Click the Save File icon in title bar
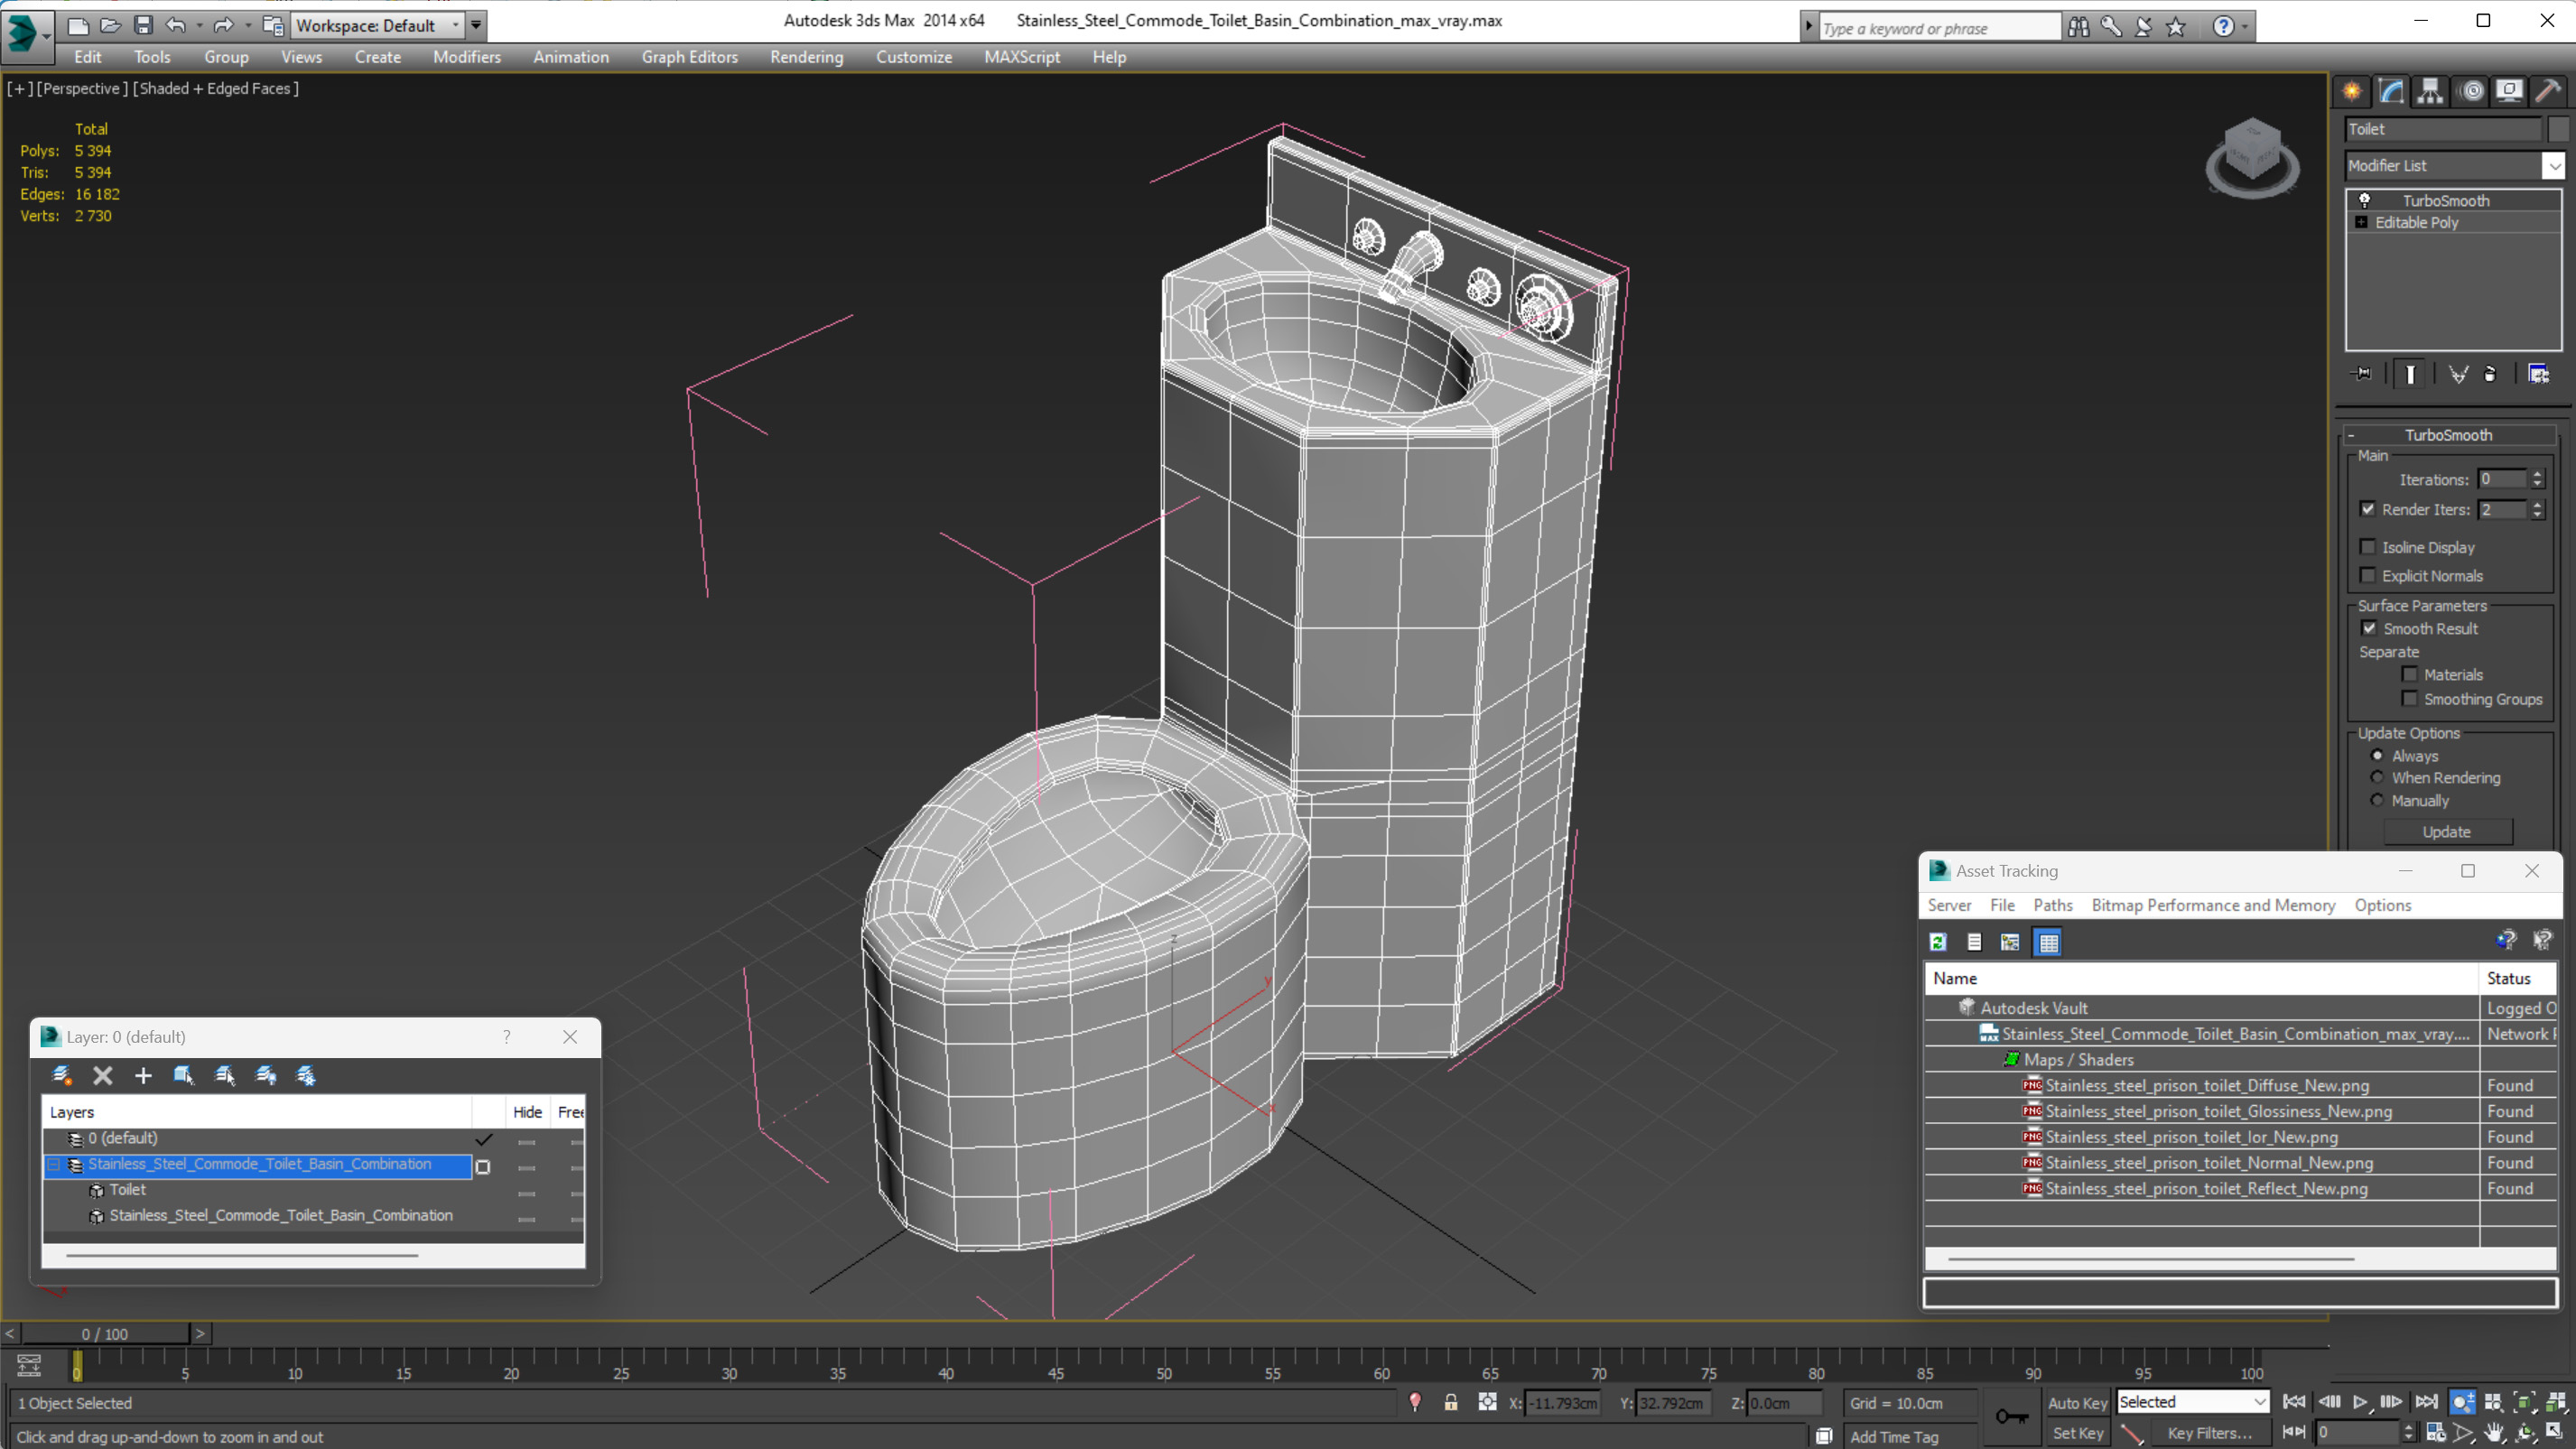 coord(143,25)
